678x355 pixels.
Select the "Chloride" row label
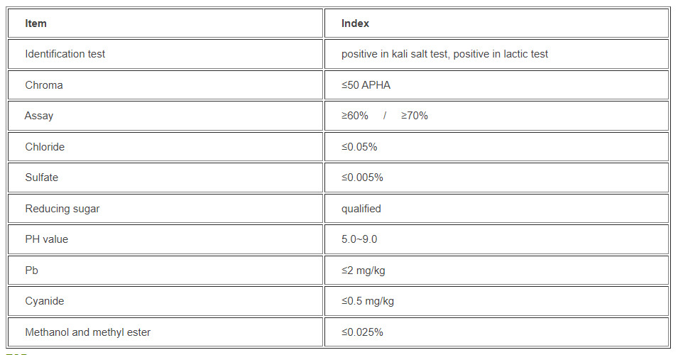(x=45, y=147)
